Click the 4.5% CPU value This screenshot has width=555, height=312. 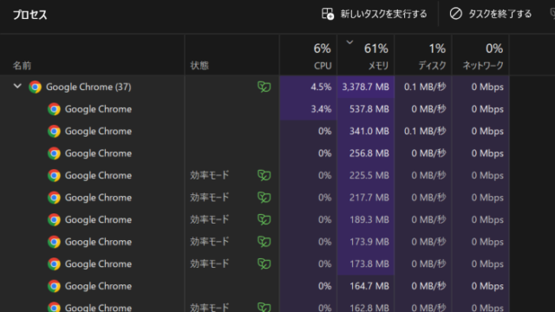coord(321,87)
